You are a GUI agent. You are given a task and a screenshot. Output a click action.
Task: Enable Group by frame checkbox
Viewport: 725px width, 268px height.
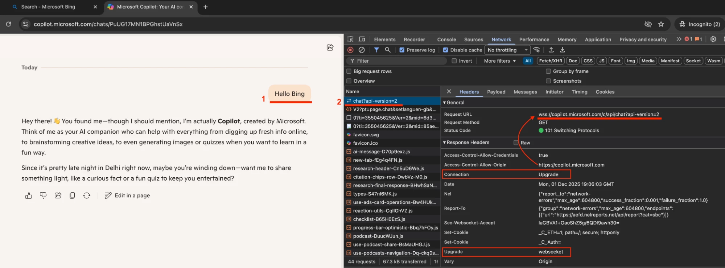tap(548, 71)
